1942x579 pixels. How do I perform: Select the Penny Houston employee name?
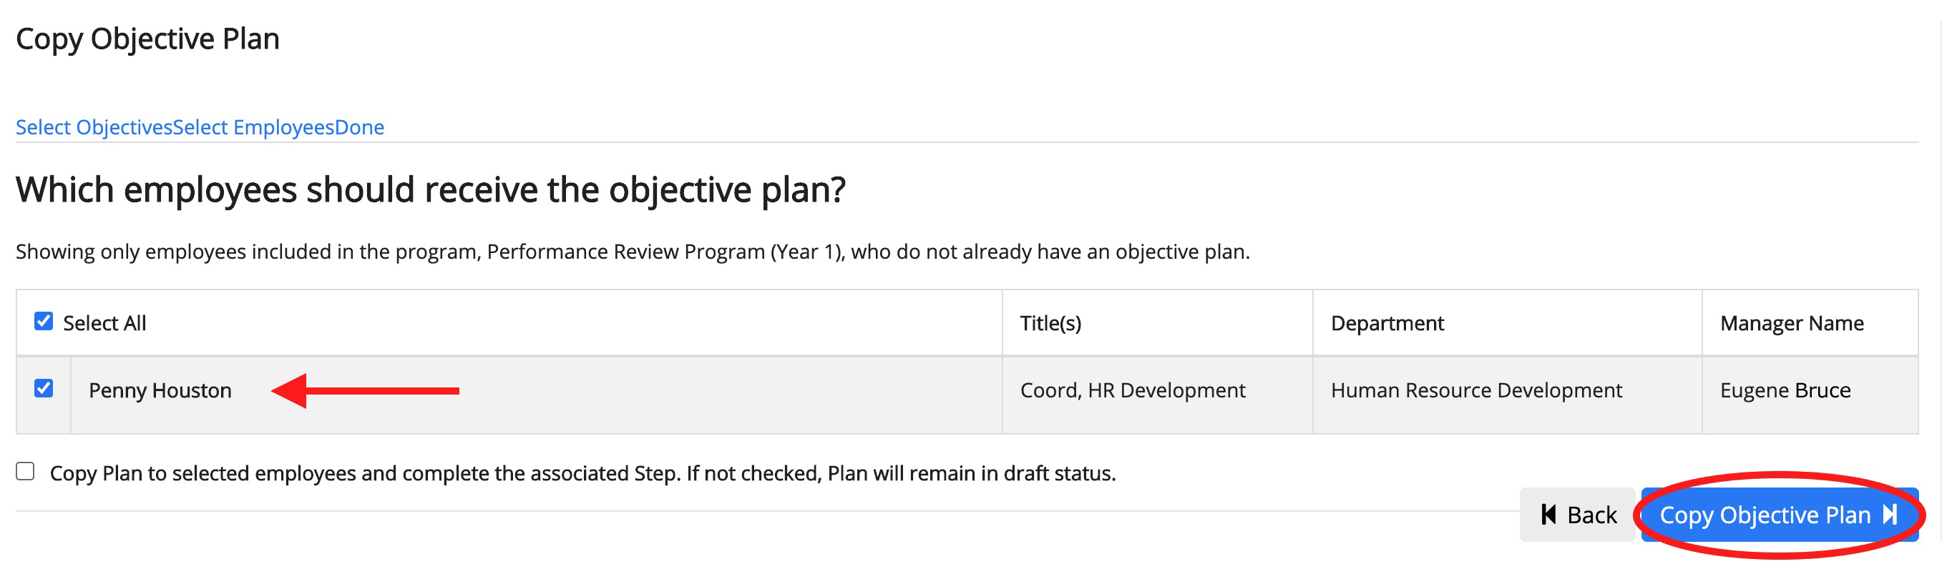pyautogui.click(x=160, y=390)
